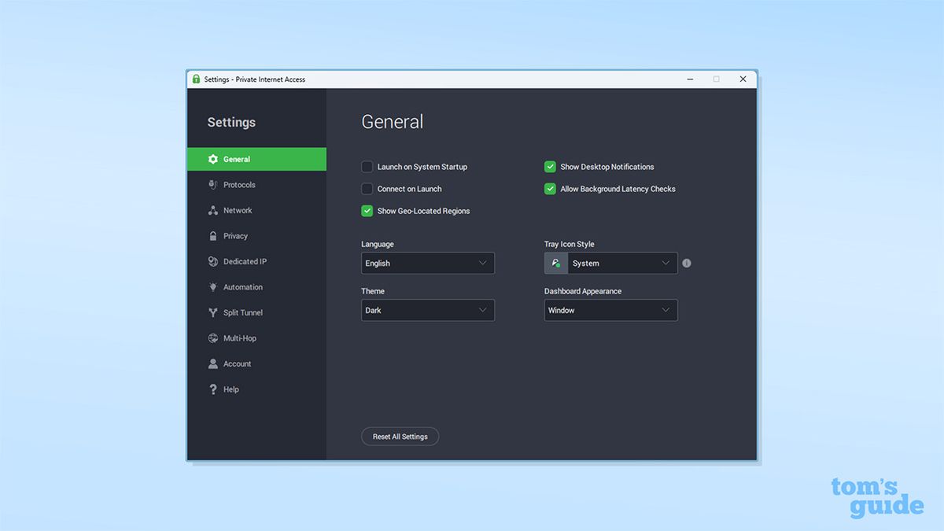The image size is (944, 531).
Task: Switch to the Network tab
Action: (x=256, y=210)
